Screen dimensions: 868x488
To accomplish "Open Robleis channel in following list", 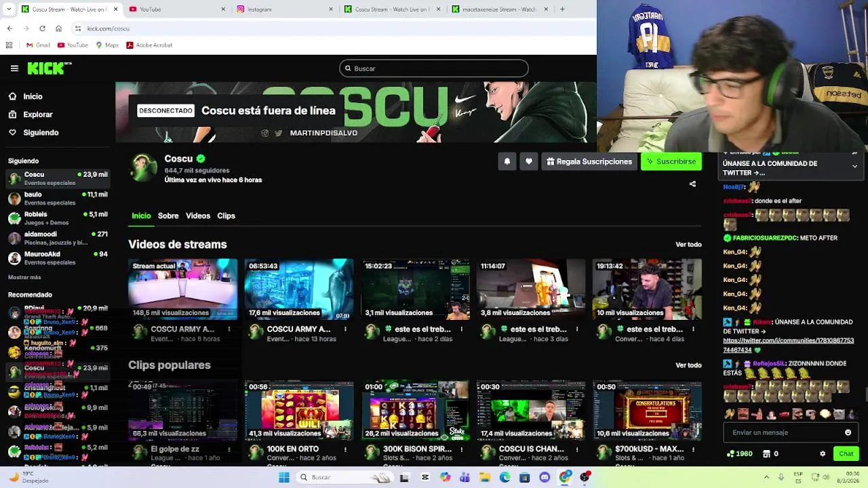I will pyautogui.click(x=58, y=218).
